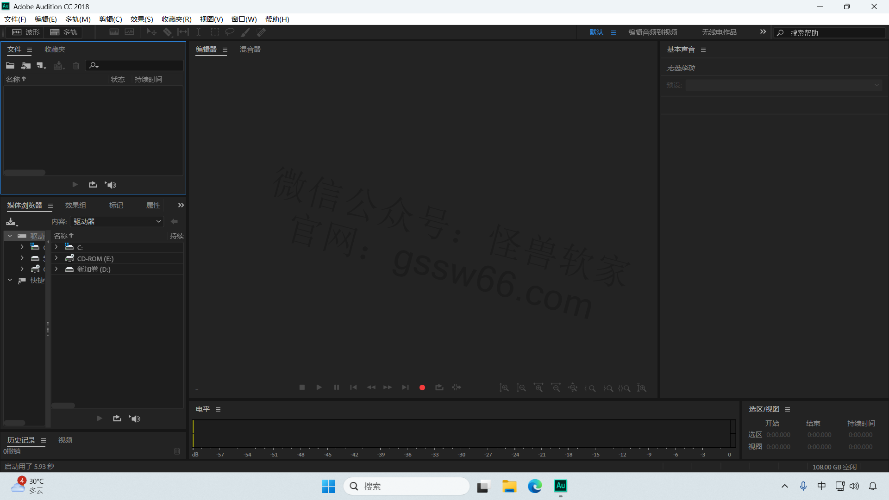
Task: Select the Time Selection tool
Action: (x=199, y=32)
